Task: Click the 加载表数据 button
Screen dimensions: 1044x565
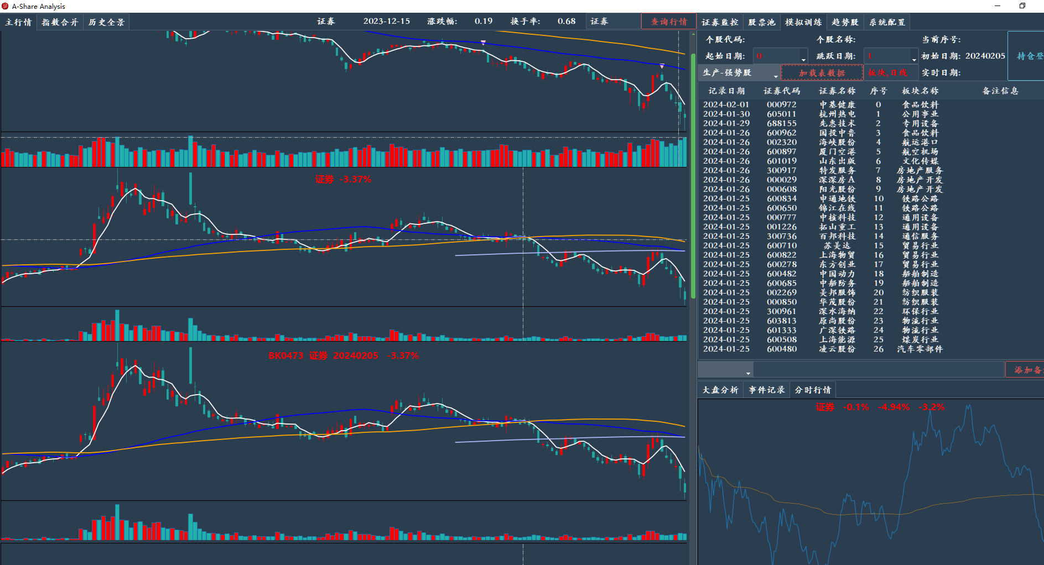Action: tap(822, 72)
